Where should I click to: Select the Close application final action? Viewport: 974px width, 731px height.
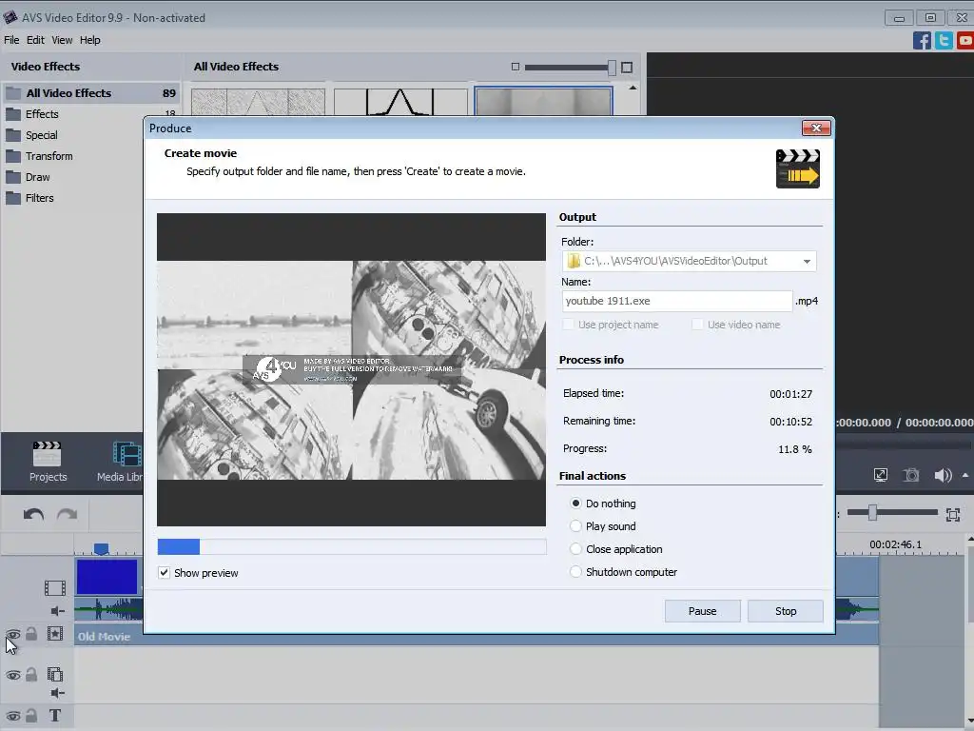click(575, 549)
